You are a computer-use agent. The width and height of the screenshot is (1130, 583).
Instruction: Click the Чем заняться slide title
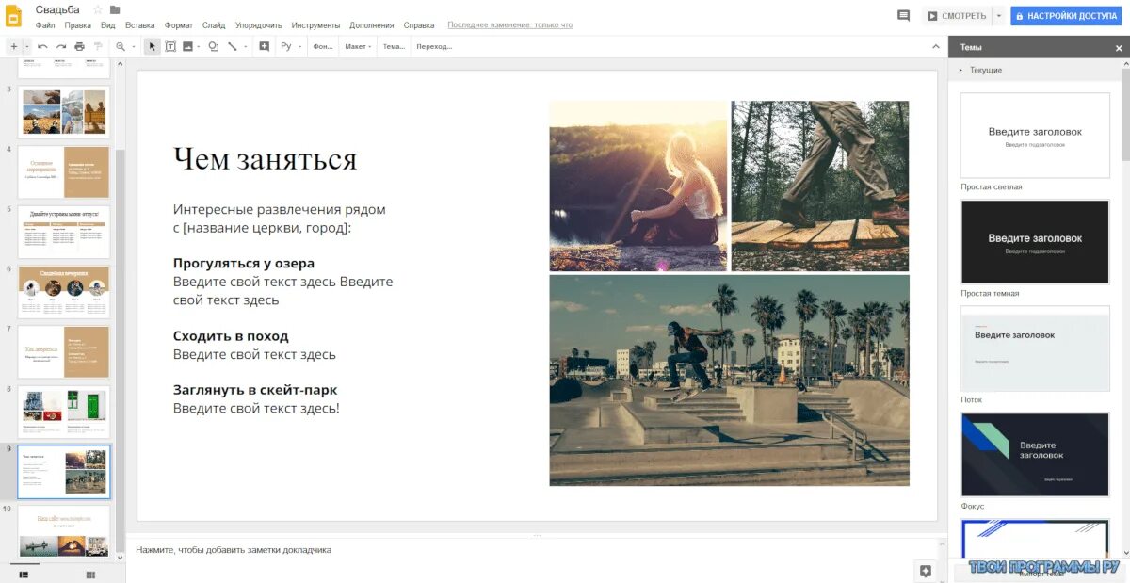265,159
